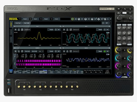Viewport: 137px width, 102px height.
Task: Switch to the Channel side tab
Action: (x=11, y=24)
